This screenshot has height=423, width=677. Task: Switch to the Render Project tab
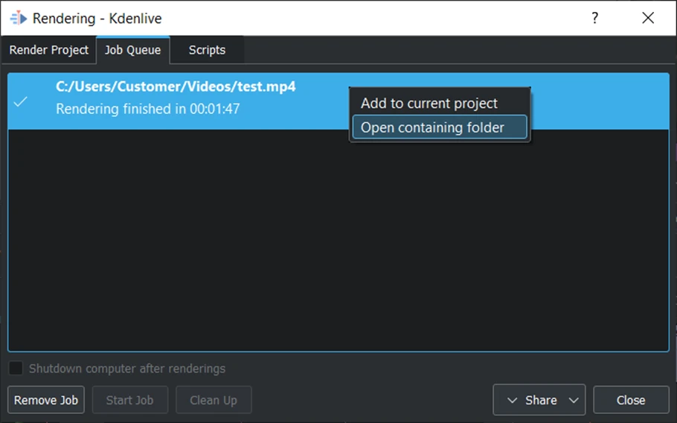[49, 50]
